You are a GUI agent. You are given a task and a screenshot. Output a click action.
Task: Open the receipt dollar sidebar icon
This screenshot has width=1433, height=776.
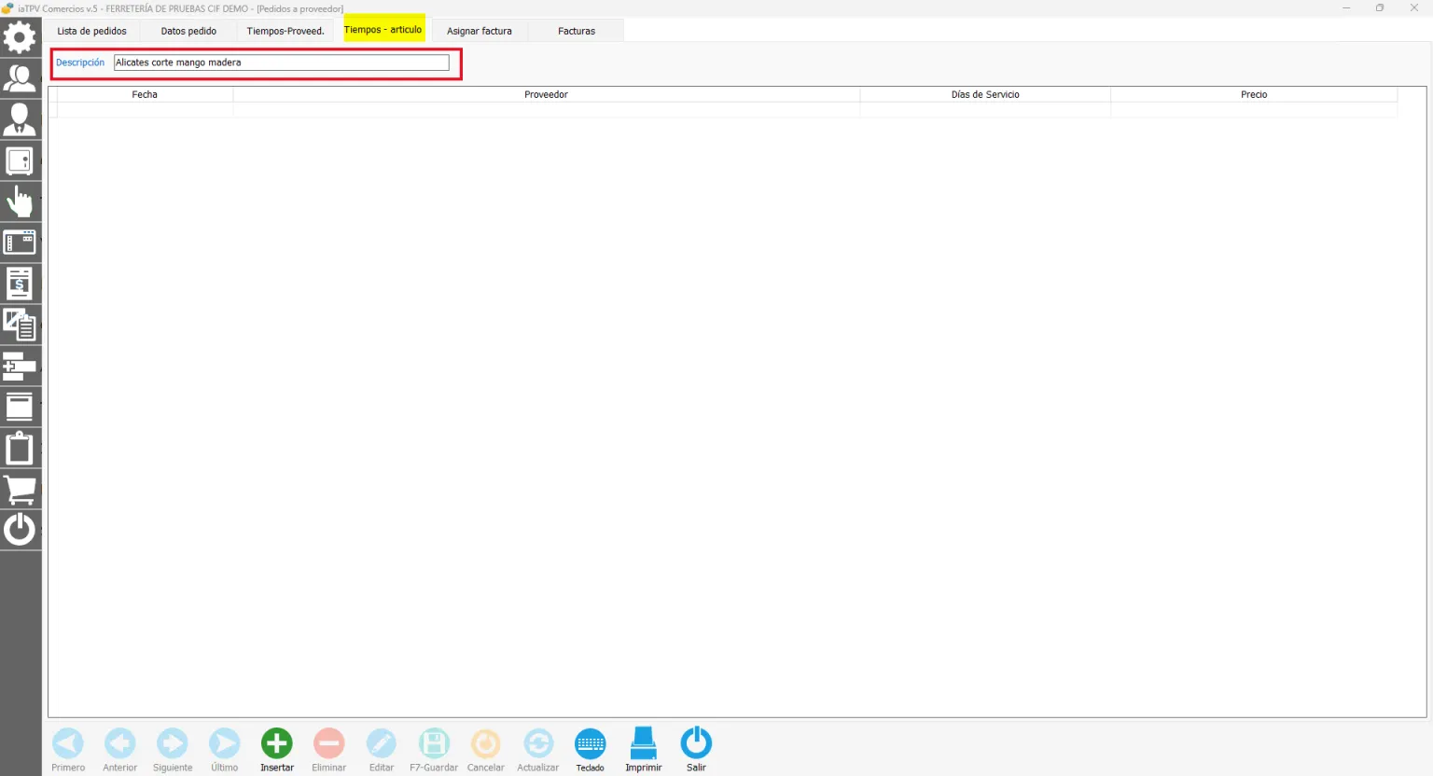pos(20,284)
